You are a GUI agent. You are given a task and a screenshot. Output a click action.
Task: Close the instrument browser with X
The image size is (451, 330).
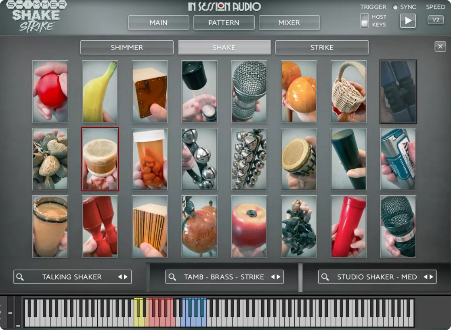(x=440, y=46)
